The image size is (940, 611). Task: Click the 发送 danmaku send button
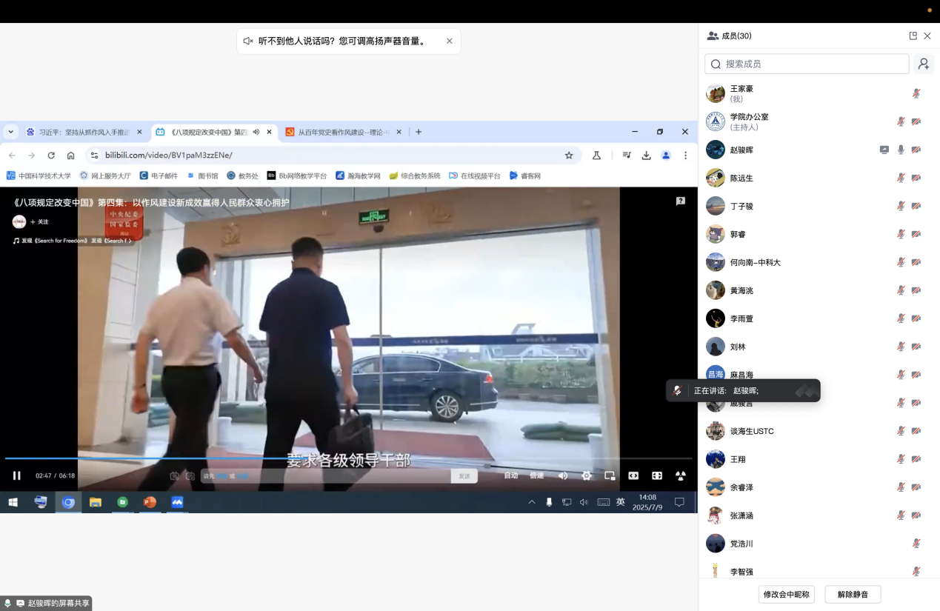click(x=464, y=475)
